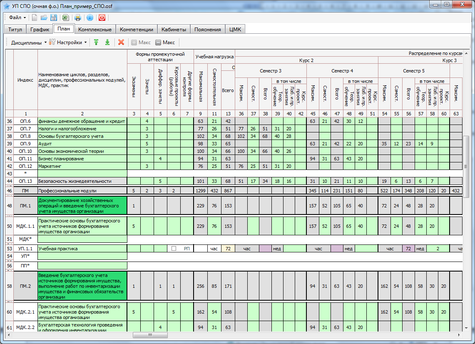Select the 'Маркетинг' discipline cell

82,166
